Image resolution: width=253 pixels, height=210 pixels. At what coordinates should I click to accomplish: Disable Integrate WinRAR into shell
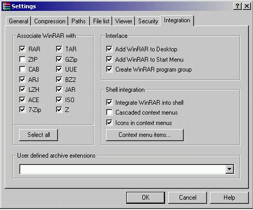pos(109,102)
